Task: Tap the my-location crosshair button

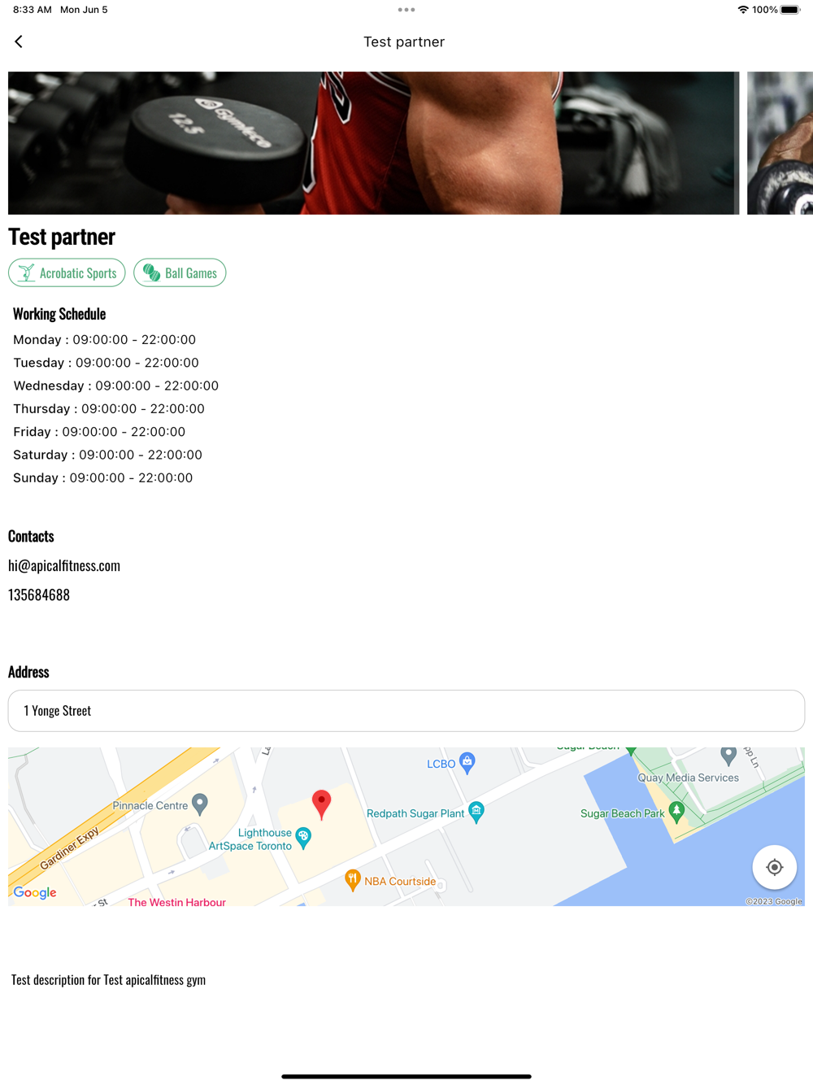Action: click(774, 867)
